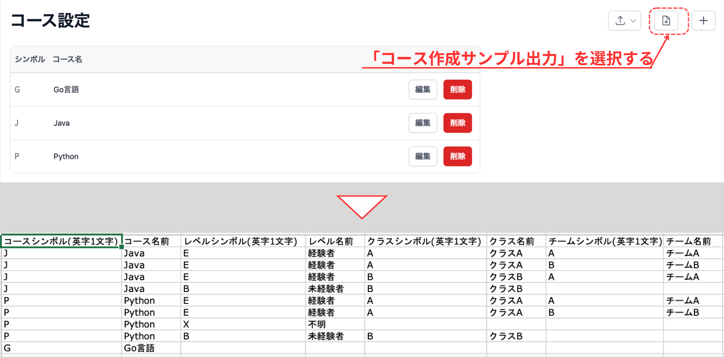Click 削除 for the Python course
Screen dimensions: 724x358
pyautogui.click(x=457, y=156)
